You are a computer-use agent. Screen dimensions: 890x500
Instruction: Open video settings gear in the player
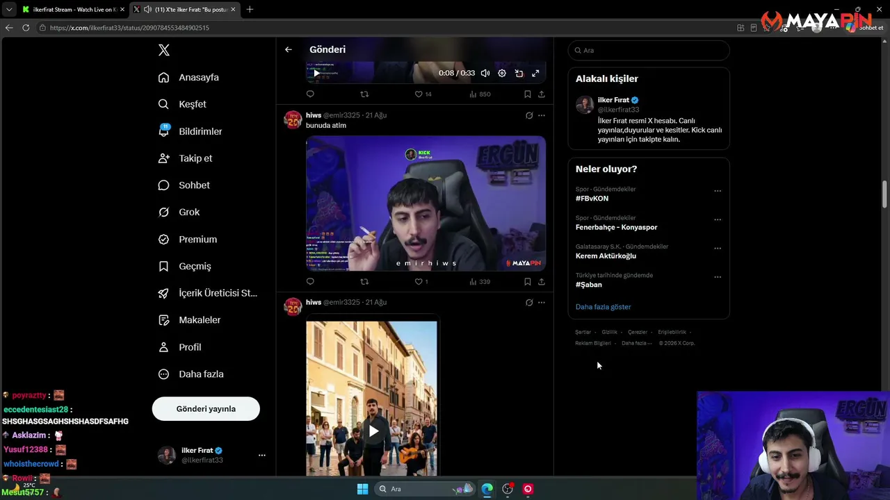click(x=502, y=73)
